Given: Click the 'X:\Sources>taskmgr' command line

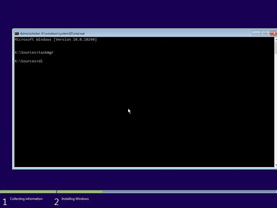Looking at the screenshot, I should click(x=34, y=53).
